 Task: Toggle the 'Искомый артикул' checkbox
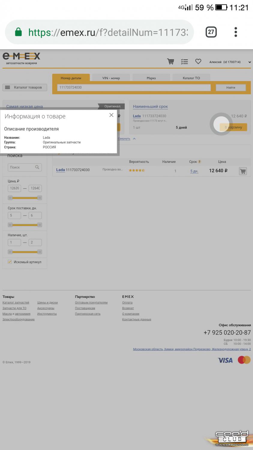[x=10, y=262]
